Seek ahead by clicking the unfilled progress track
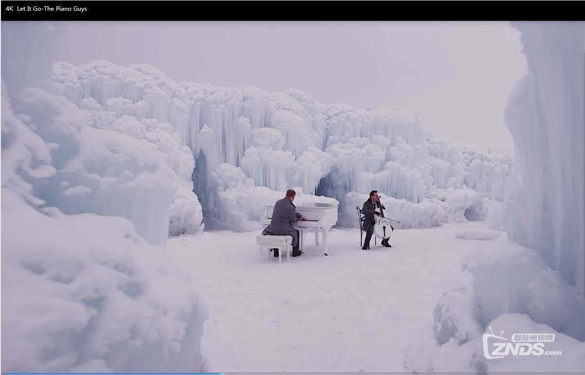The height and width of the screenshot is (375, 585). point(389,373)
